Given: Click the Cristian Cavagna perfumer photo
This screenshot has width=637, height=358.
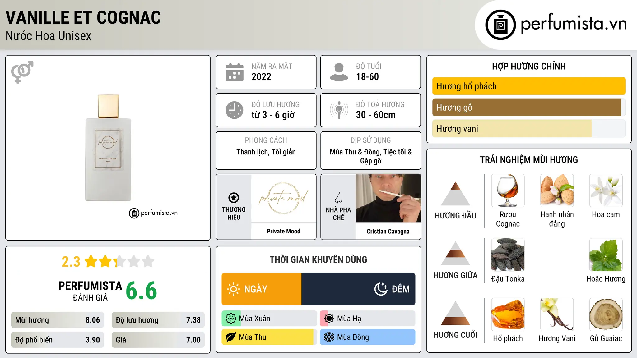Looking at the screenshot, I should point(388,198).
